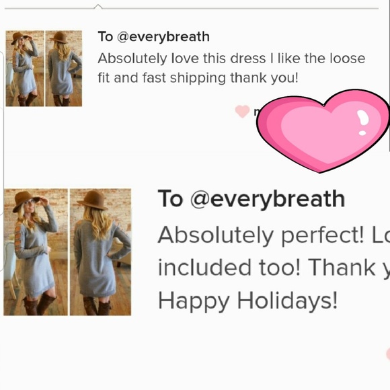This screenshot has height=390, width=390.
Task: Click the small caret notch on the top divider
Action: pos(98,7)
